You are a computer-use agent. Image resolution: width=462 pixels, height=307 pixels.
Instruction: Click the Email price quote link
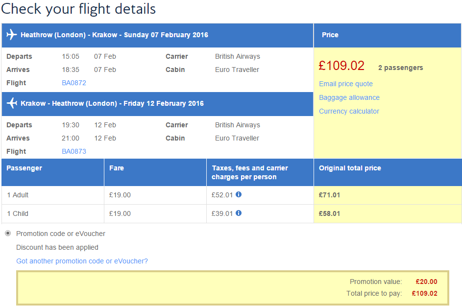click(x=346, y=84)
